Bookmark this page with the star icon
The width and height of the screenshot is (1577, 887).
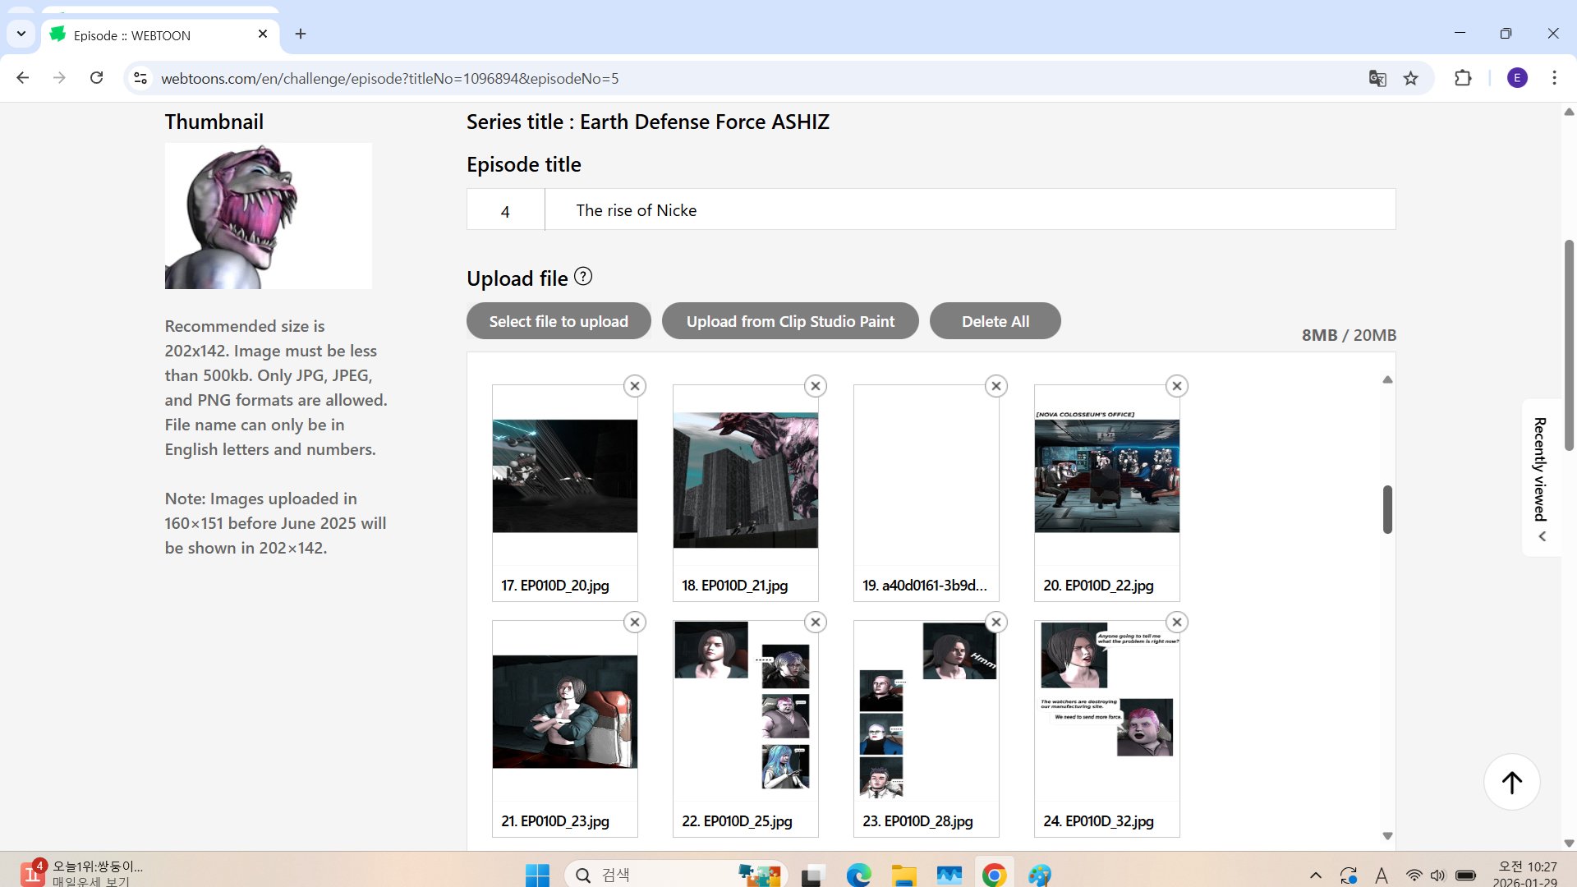click(x=1411, y=78)
